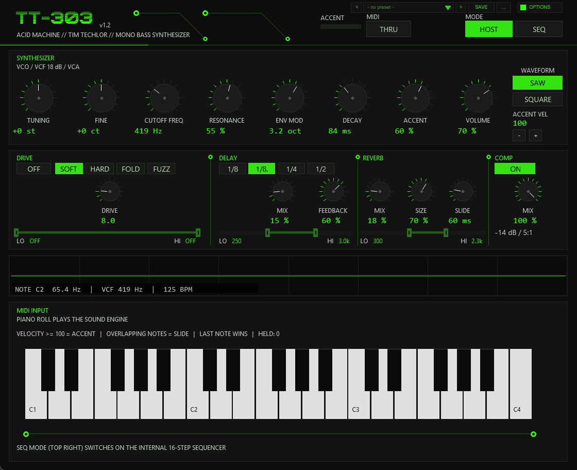This screenshot has width=577, height=470.
Task: Go to previous preset arrow
Action: point(356,7)
